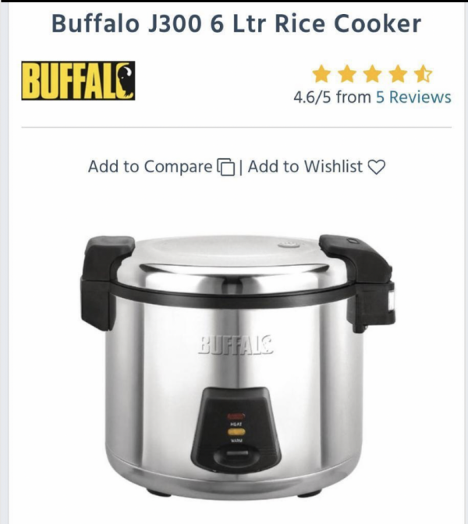Open the 5 Reviews link
Screen dimensions: 468x524
413,97
